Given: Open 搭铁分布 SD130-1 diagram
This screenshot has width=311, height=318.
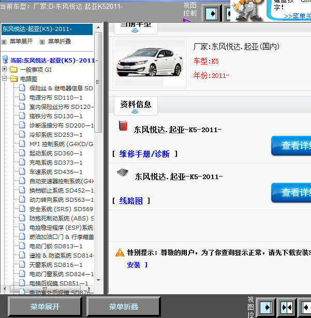Looking at the screenshot, I should click(x=56, y=116).
